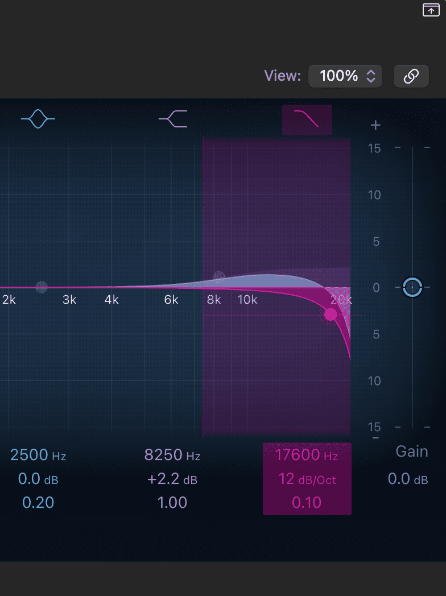Toggle the parametric bell band icon

[38, 119]
